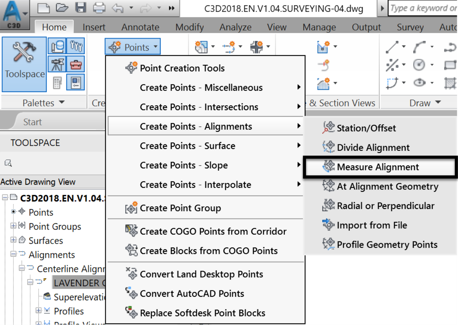Image resolution: width=458 pixels, height=325 pixels.
Task: Select the LAVENDER alignment tree item
Action: 79,283
